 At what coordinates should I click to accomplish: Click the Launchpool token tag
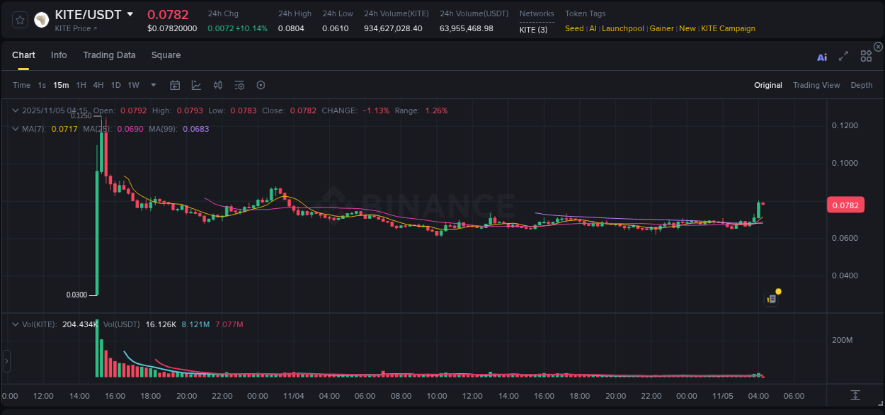pyautogui.click(x=622, y=28)
